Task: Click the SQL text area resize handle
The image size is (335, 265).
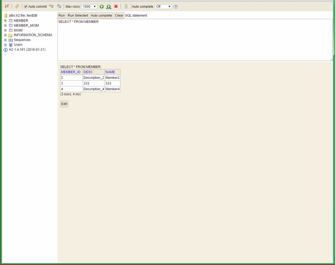Action: click(331, 59)
